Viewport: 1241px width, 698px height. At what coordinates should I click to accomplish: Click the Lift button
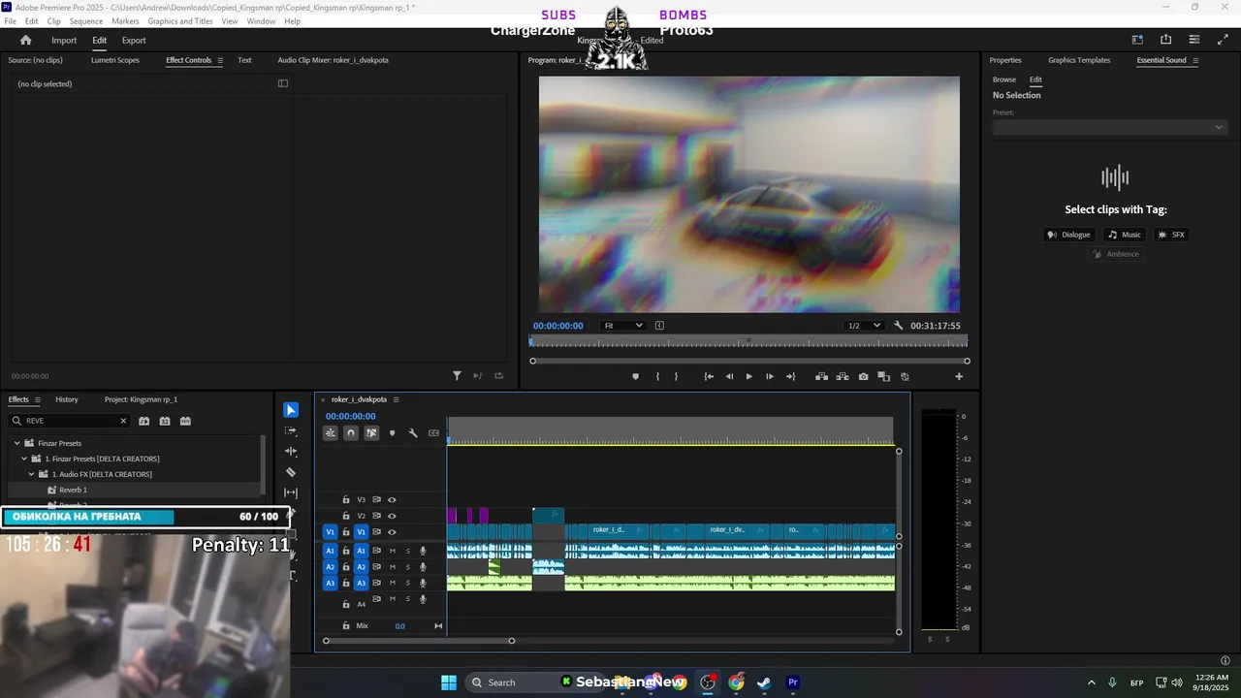click(x=822, y=376)
